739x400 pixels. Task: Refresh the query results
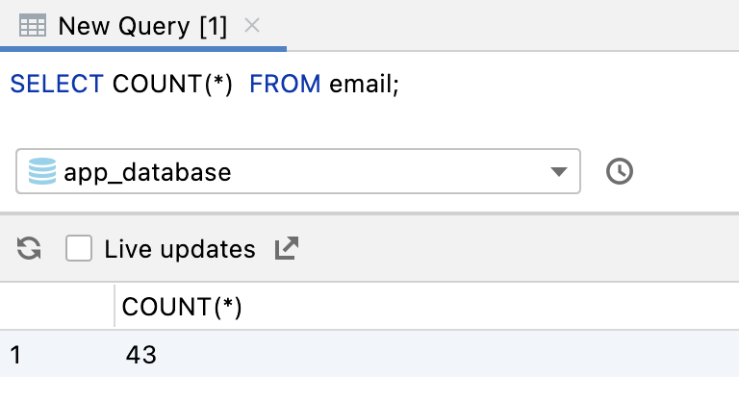click(30, 250)
